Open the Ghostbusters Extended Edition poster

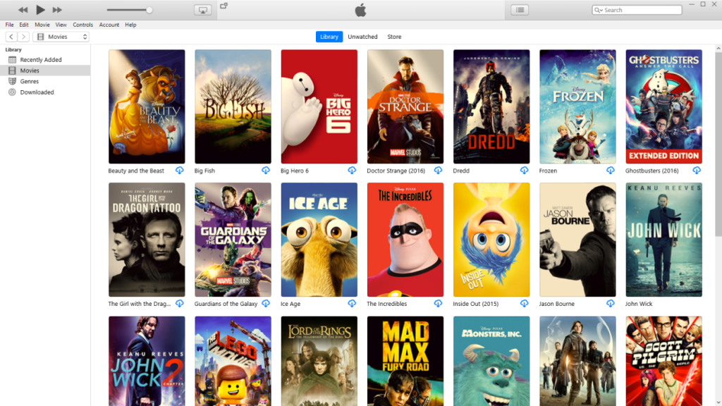pyautogui.click(x=663, y=107)
